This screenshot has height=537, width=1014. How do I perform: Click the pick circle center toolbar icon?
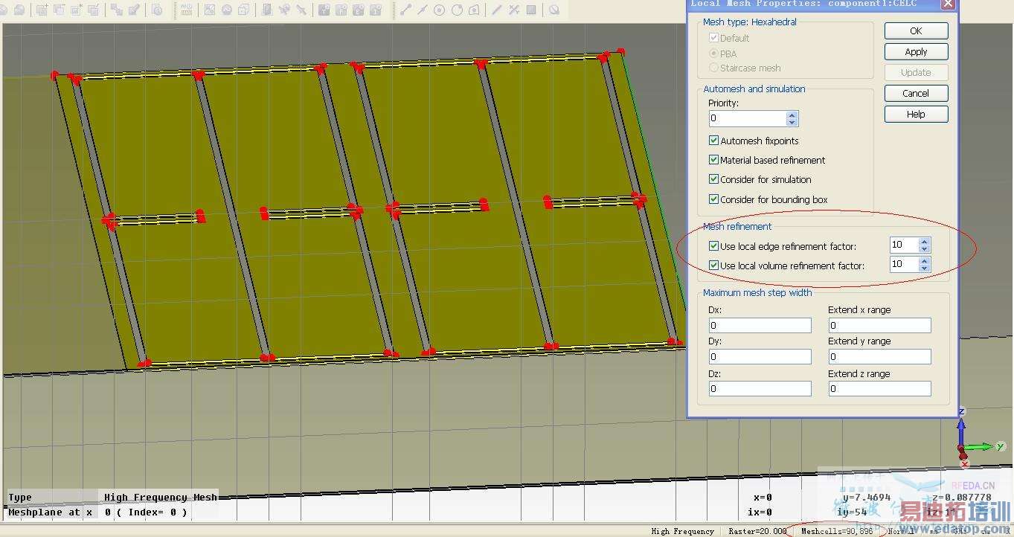point(440,10)
